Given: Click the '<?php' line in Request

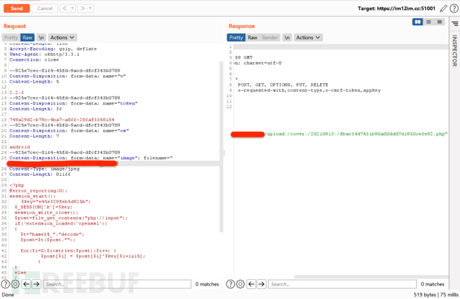Looking at the screenshot, I should (x=17, y=185).
